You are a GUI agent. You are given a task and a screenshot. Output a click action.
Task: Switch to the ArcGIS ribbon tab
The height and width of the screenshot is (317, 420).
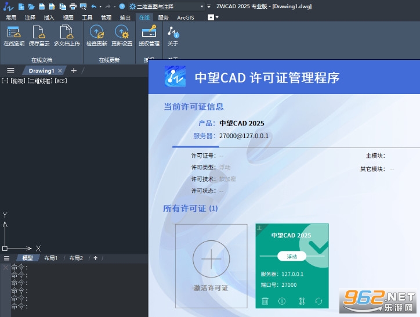point(186,17)
